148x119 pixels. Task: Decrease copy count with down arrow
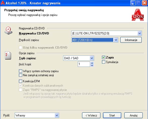click(92, 65)
